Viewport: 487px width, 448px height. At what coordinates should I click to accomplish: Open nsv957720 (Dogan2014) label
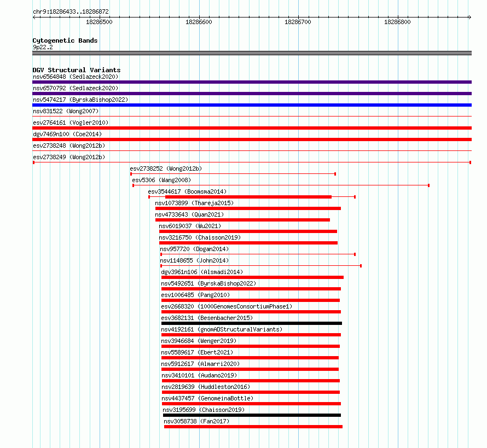pyautogui.click(x=194, y=249)
